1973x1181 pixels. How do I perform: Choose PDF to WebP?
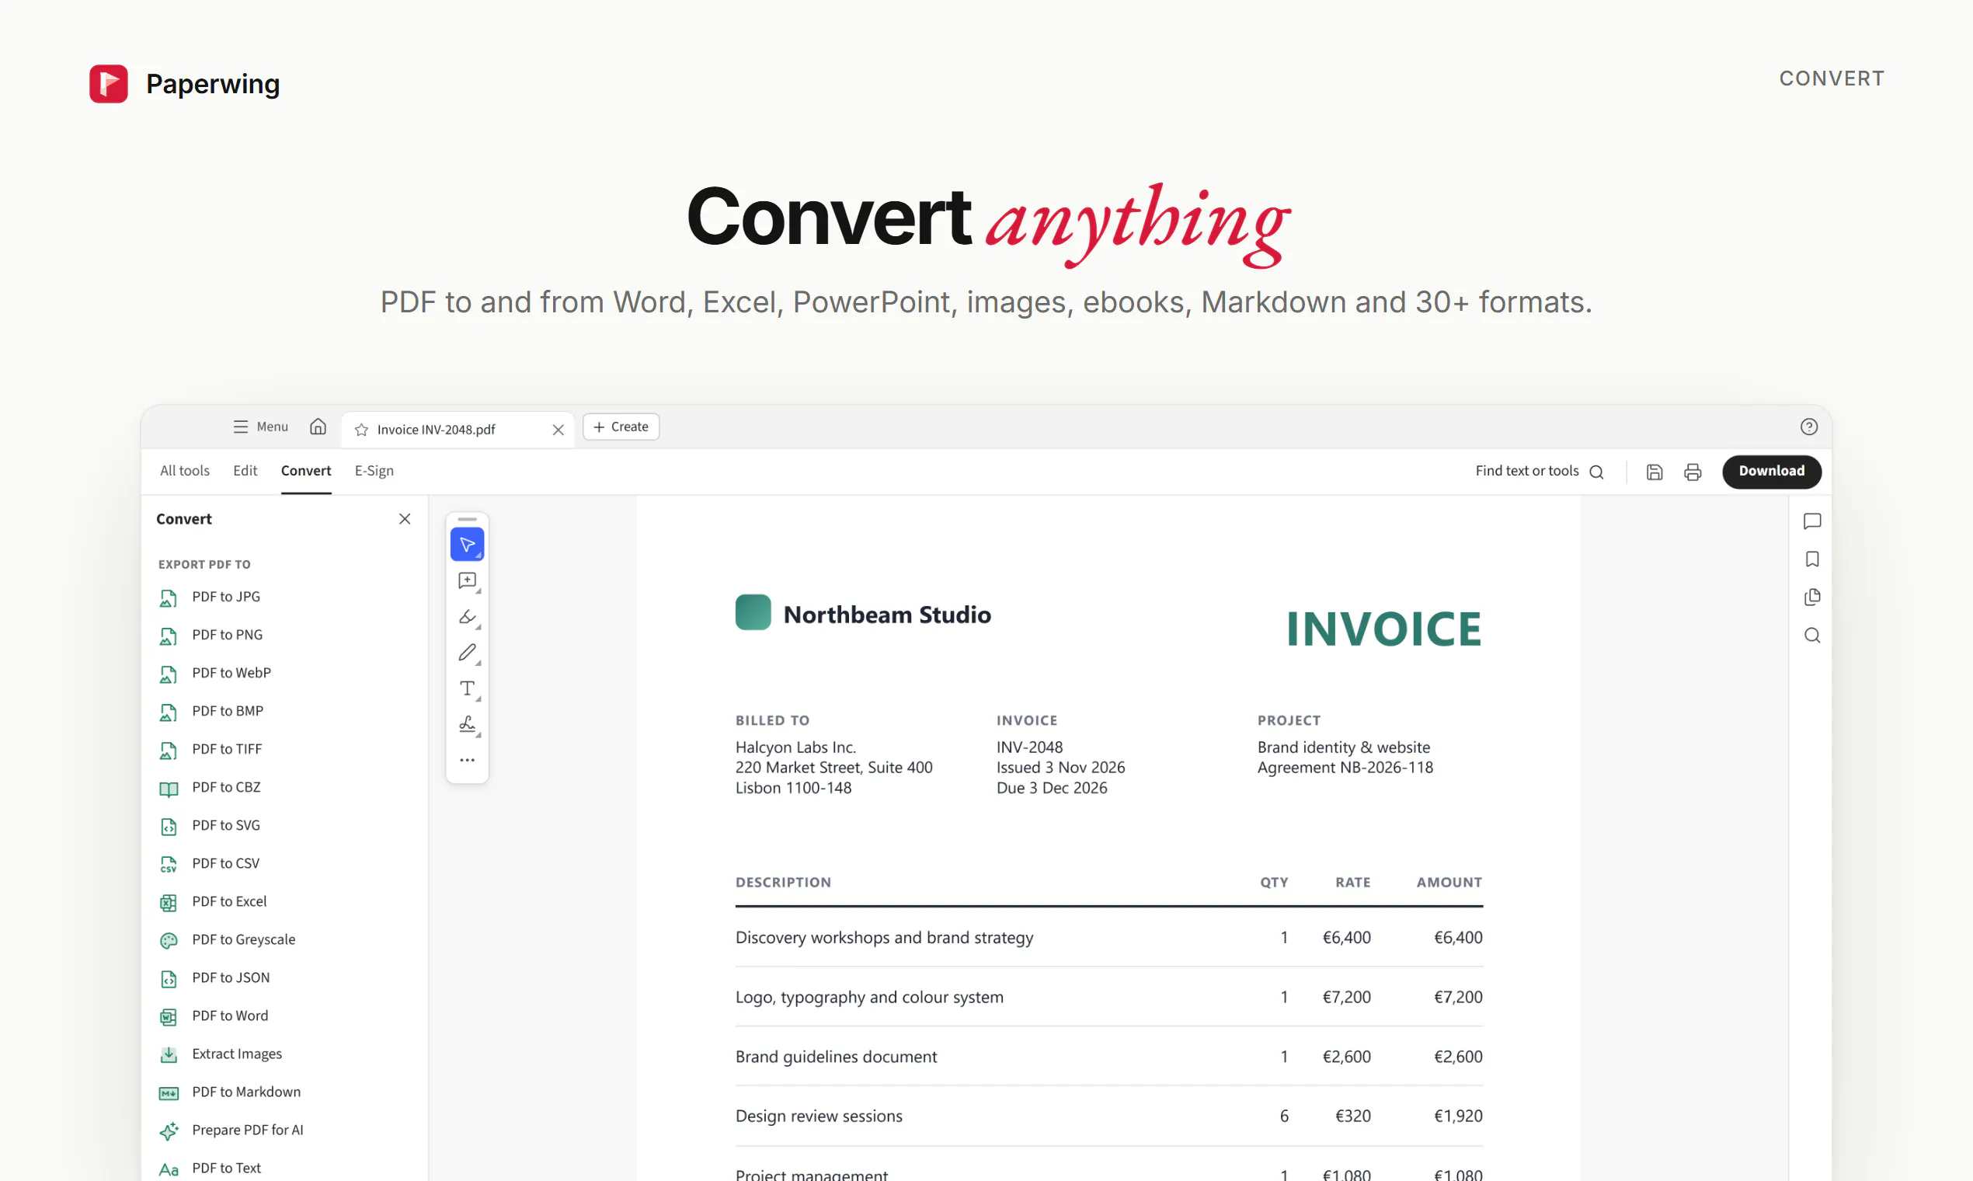[x=284, y=674]
